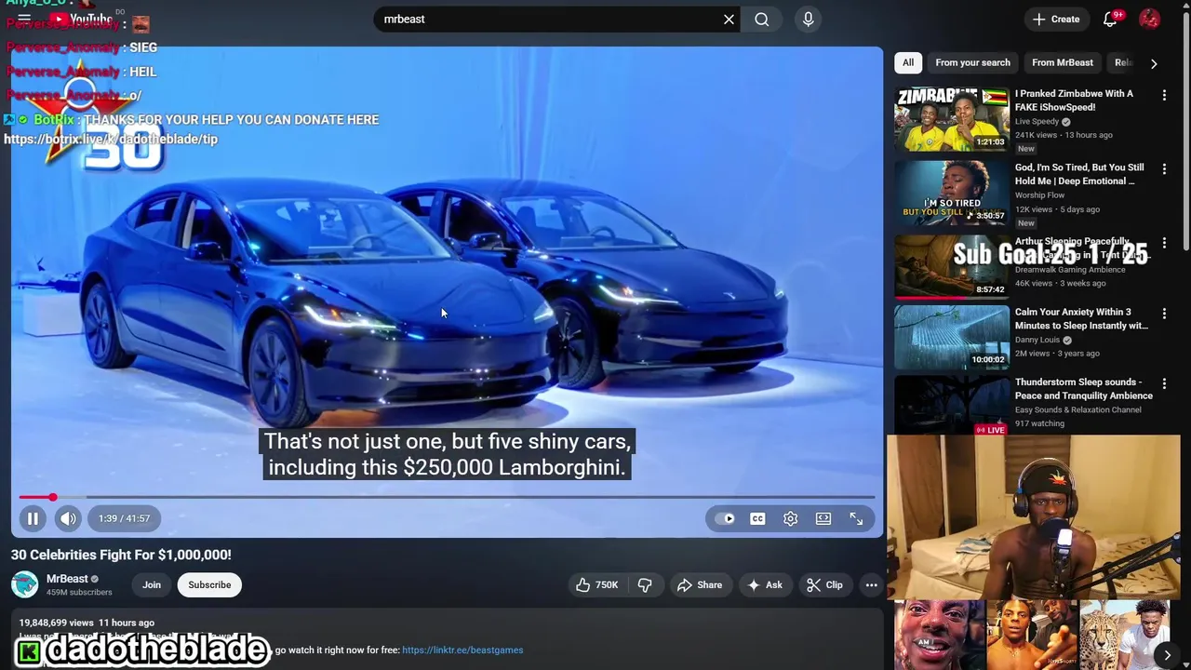Open the MrBeast channel name link
Screen dimensions: 1191x670
(x=67, y=579)
